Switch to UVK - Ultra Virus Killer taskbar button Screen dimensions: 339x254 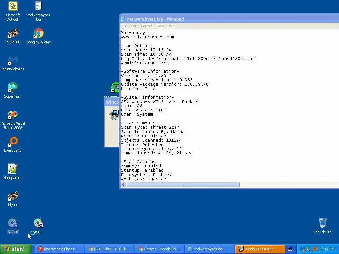click(109, 249)
